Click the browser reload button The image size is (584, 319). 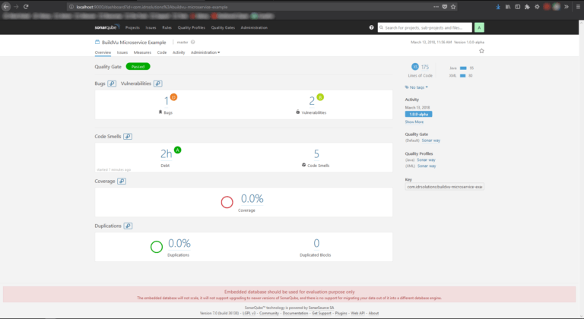(26, 6)
